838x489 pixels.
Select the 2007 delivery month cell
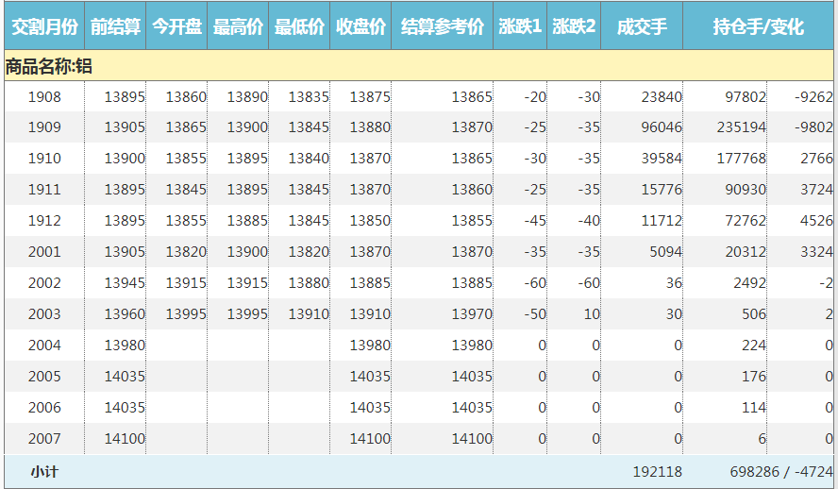tap(44, 439)
